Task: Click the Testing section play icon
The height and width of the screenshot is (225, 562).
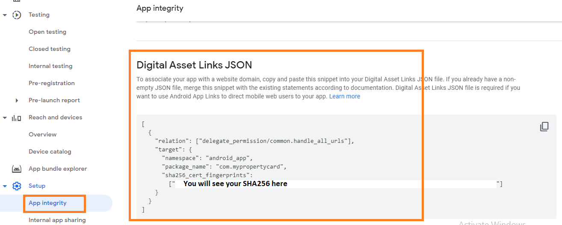Action: (x=17, y=15)
